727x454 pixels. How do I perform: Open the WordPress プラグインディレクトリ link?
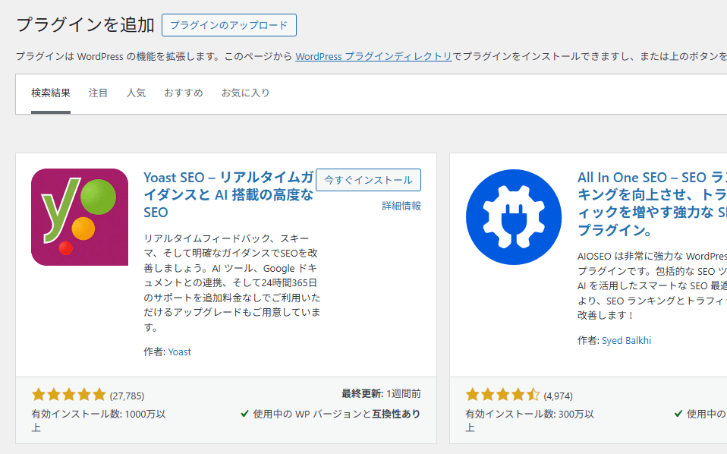coord(373,56)
